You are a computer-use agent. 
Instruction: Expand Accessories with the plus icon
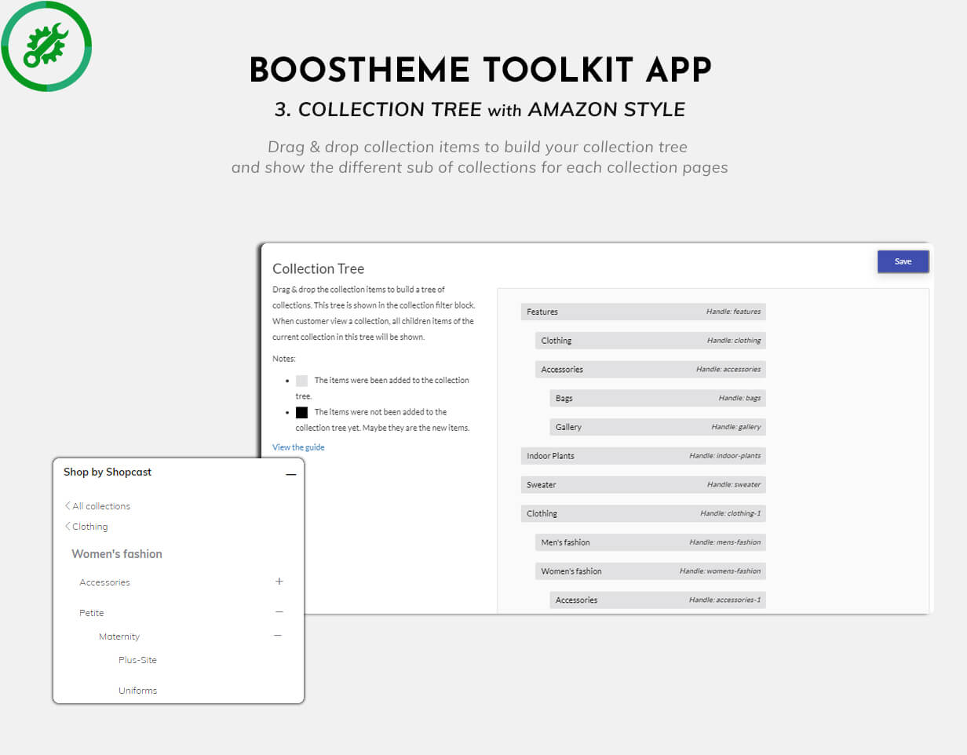click(279, 582)
